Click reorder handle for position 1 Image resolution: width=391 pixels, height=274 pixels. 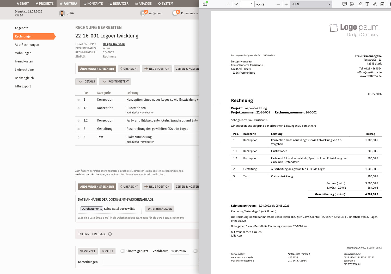click(x=78, y=100)
